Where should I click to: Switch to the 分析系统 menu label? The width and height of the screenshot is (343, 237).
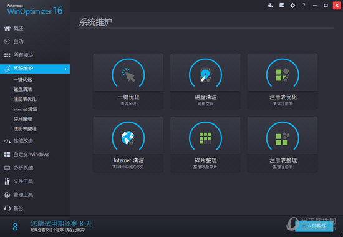pyautogui.click(x=23, y=168)
